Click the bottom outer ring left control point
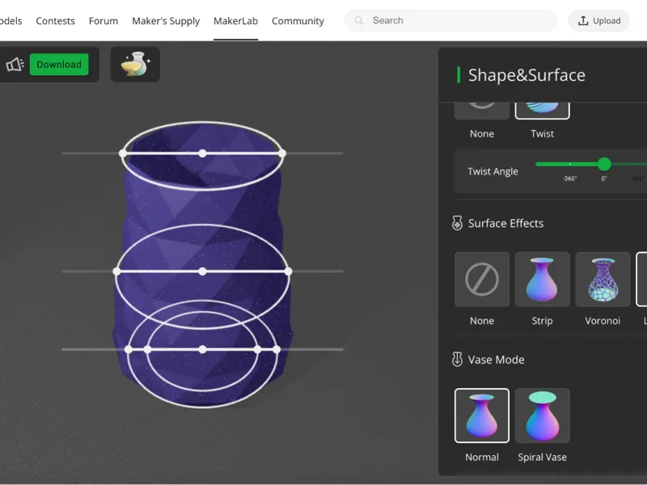Screen dimensions: 647x485 tap(129, 349)
